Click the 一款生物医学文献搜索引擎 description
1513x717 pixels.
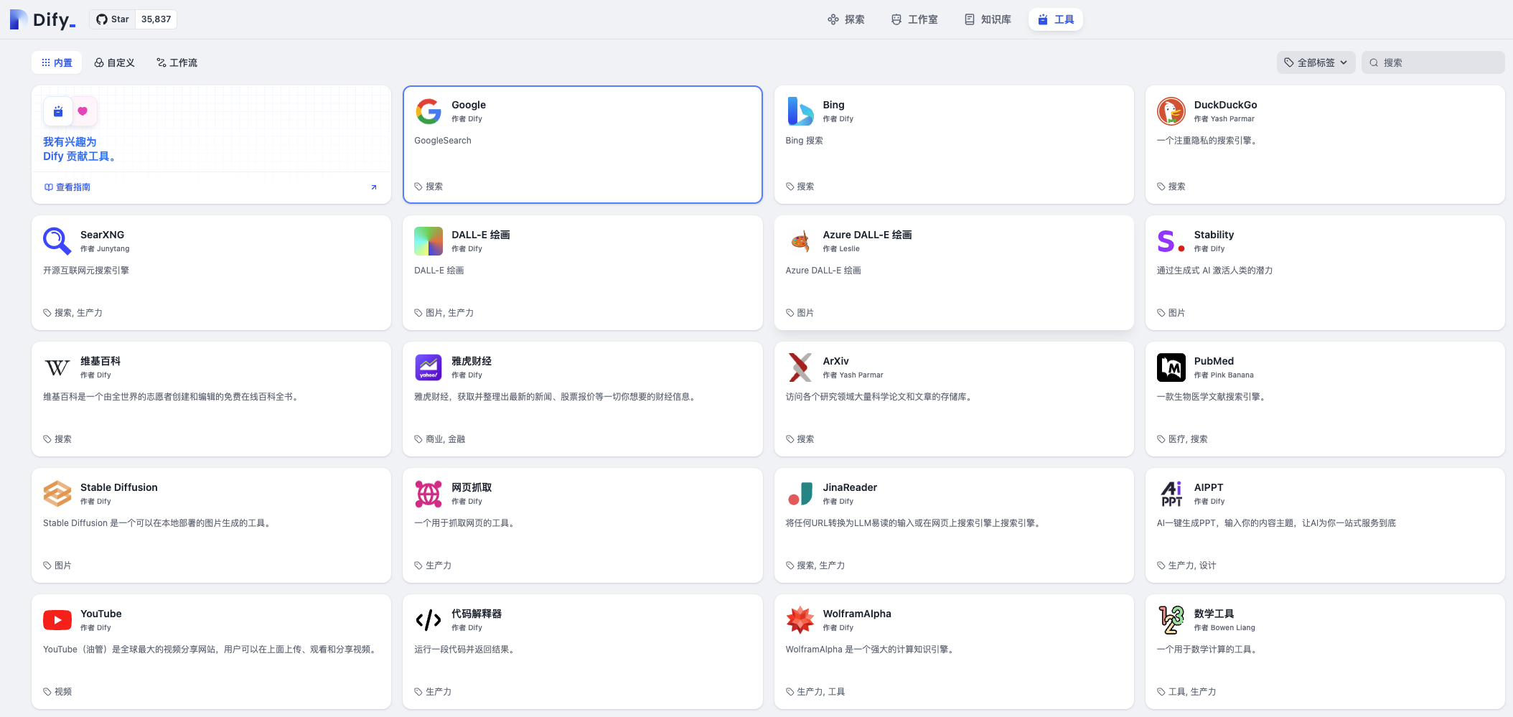pos(1212,397)
